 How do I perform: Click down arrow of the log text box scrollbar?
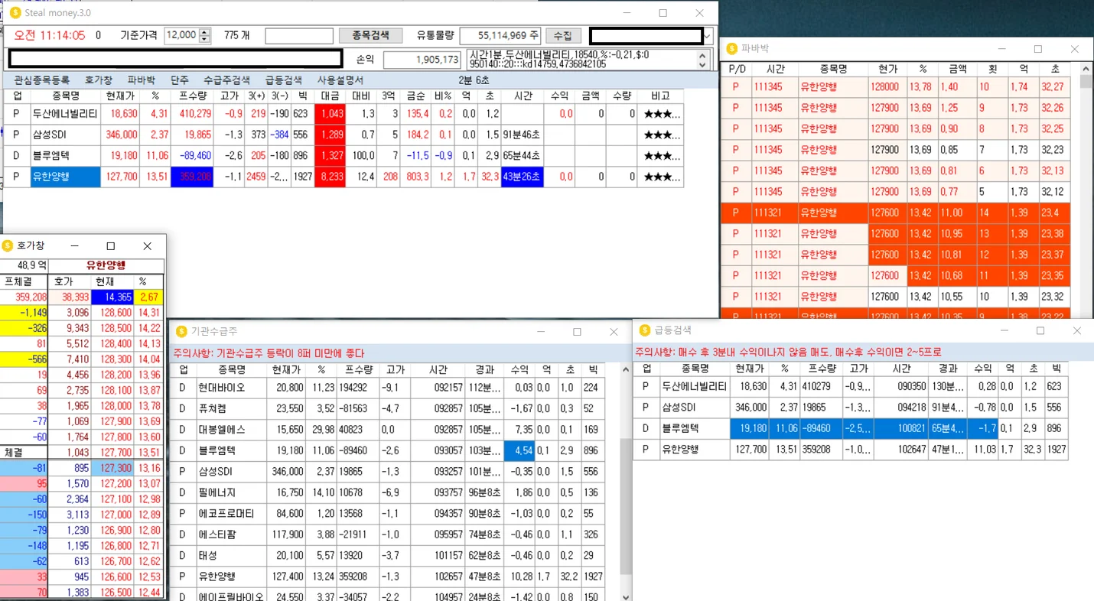pos(702,65)
